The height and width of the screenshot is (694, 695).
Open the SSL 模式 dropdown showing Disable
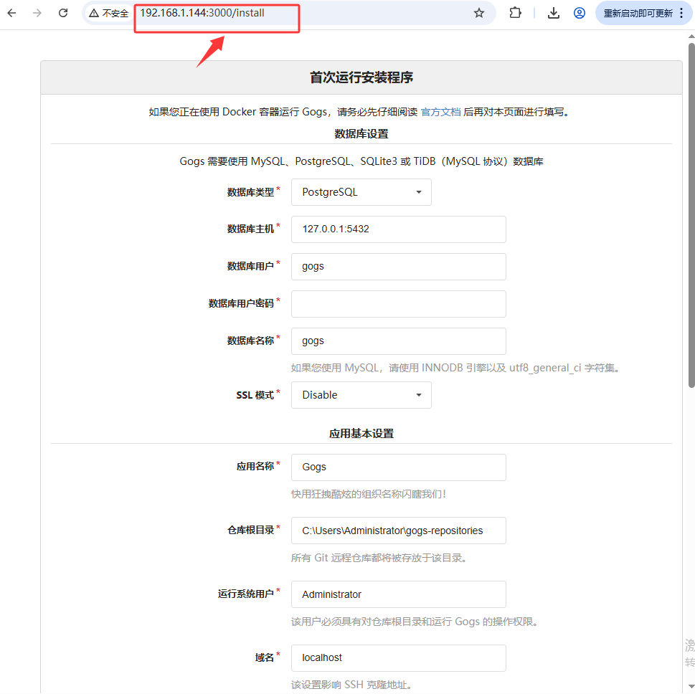pos(361,395)
